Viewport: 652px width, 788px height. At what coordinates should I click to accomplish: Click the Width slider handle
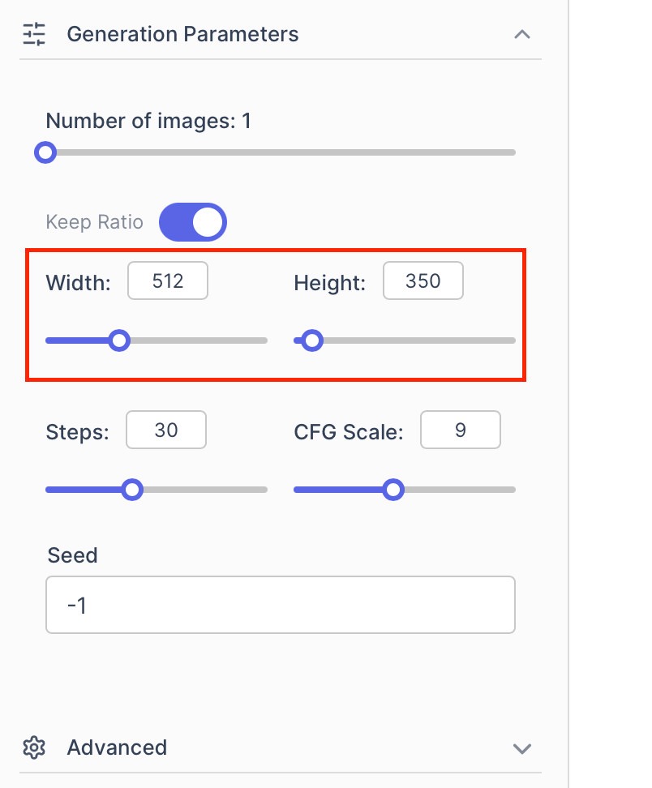tap(119, 340)
